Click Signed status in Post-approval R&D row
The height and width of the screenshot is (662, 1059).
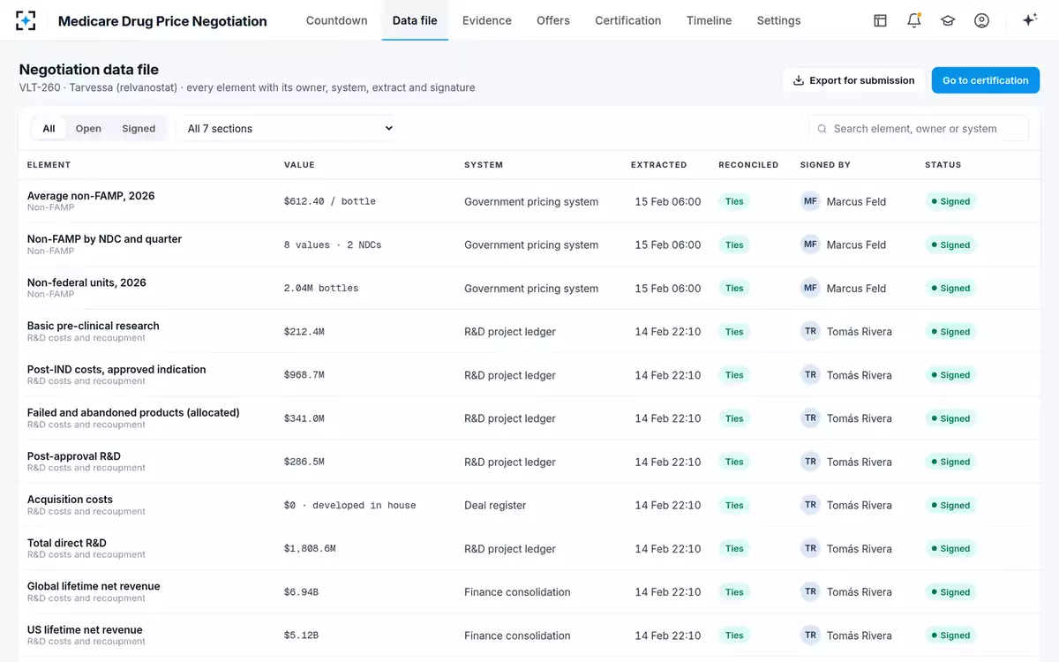950,462
